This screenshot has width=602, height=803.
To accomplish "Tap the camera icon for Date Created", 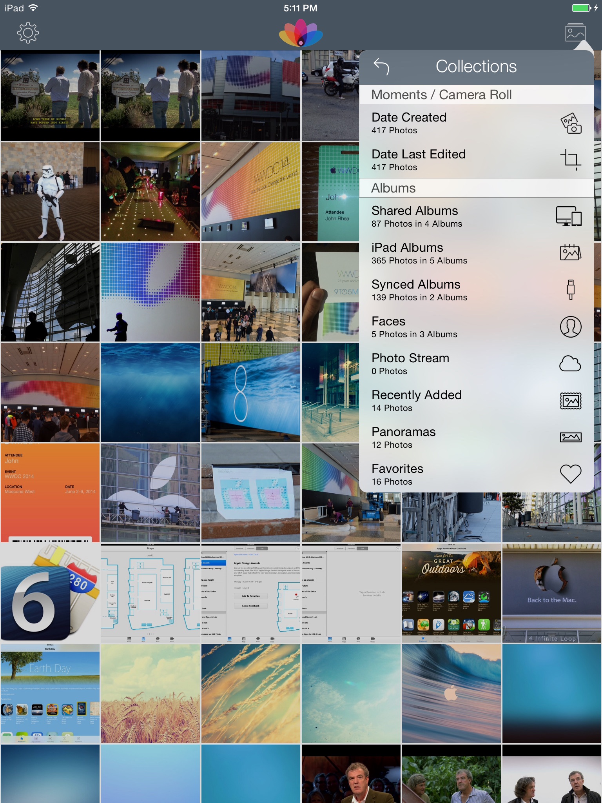I will click(571, 123).
